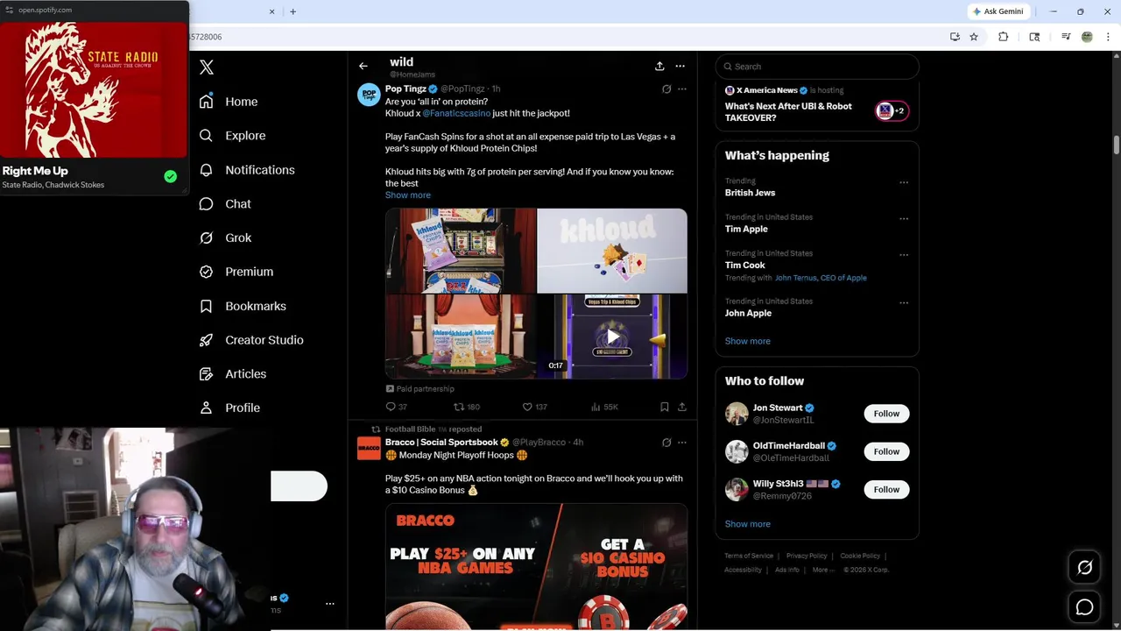Open khloud playing cards image
The width and height of the screenshot is (1121, 631).
612,251
